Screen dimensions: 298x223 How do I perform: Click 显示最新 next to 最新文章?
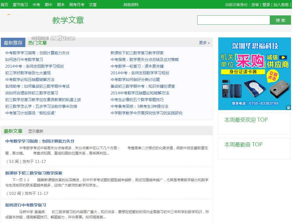pos(36,131)
